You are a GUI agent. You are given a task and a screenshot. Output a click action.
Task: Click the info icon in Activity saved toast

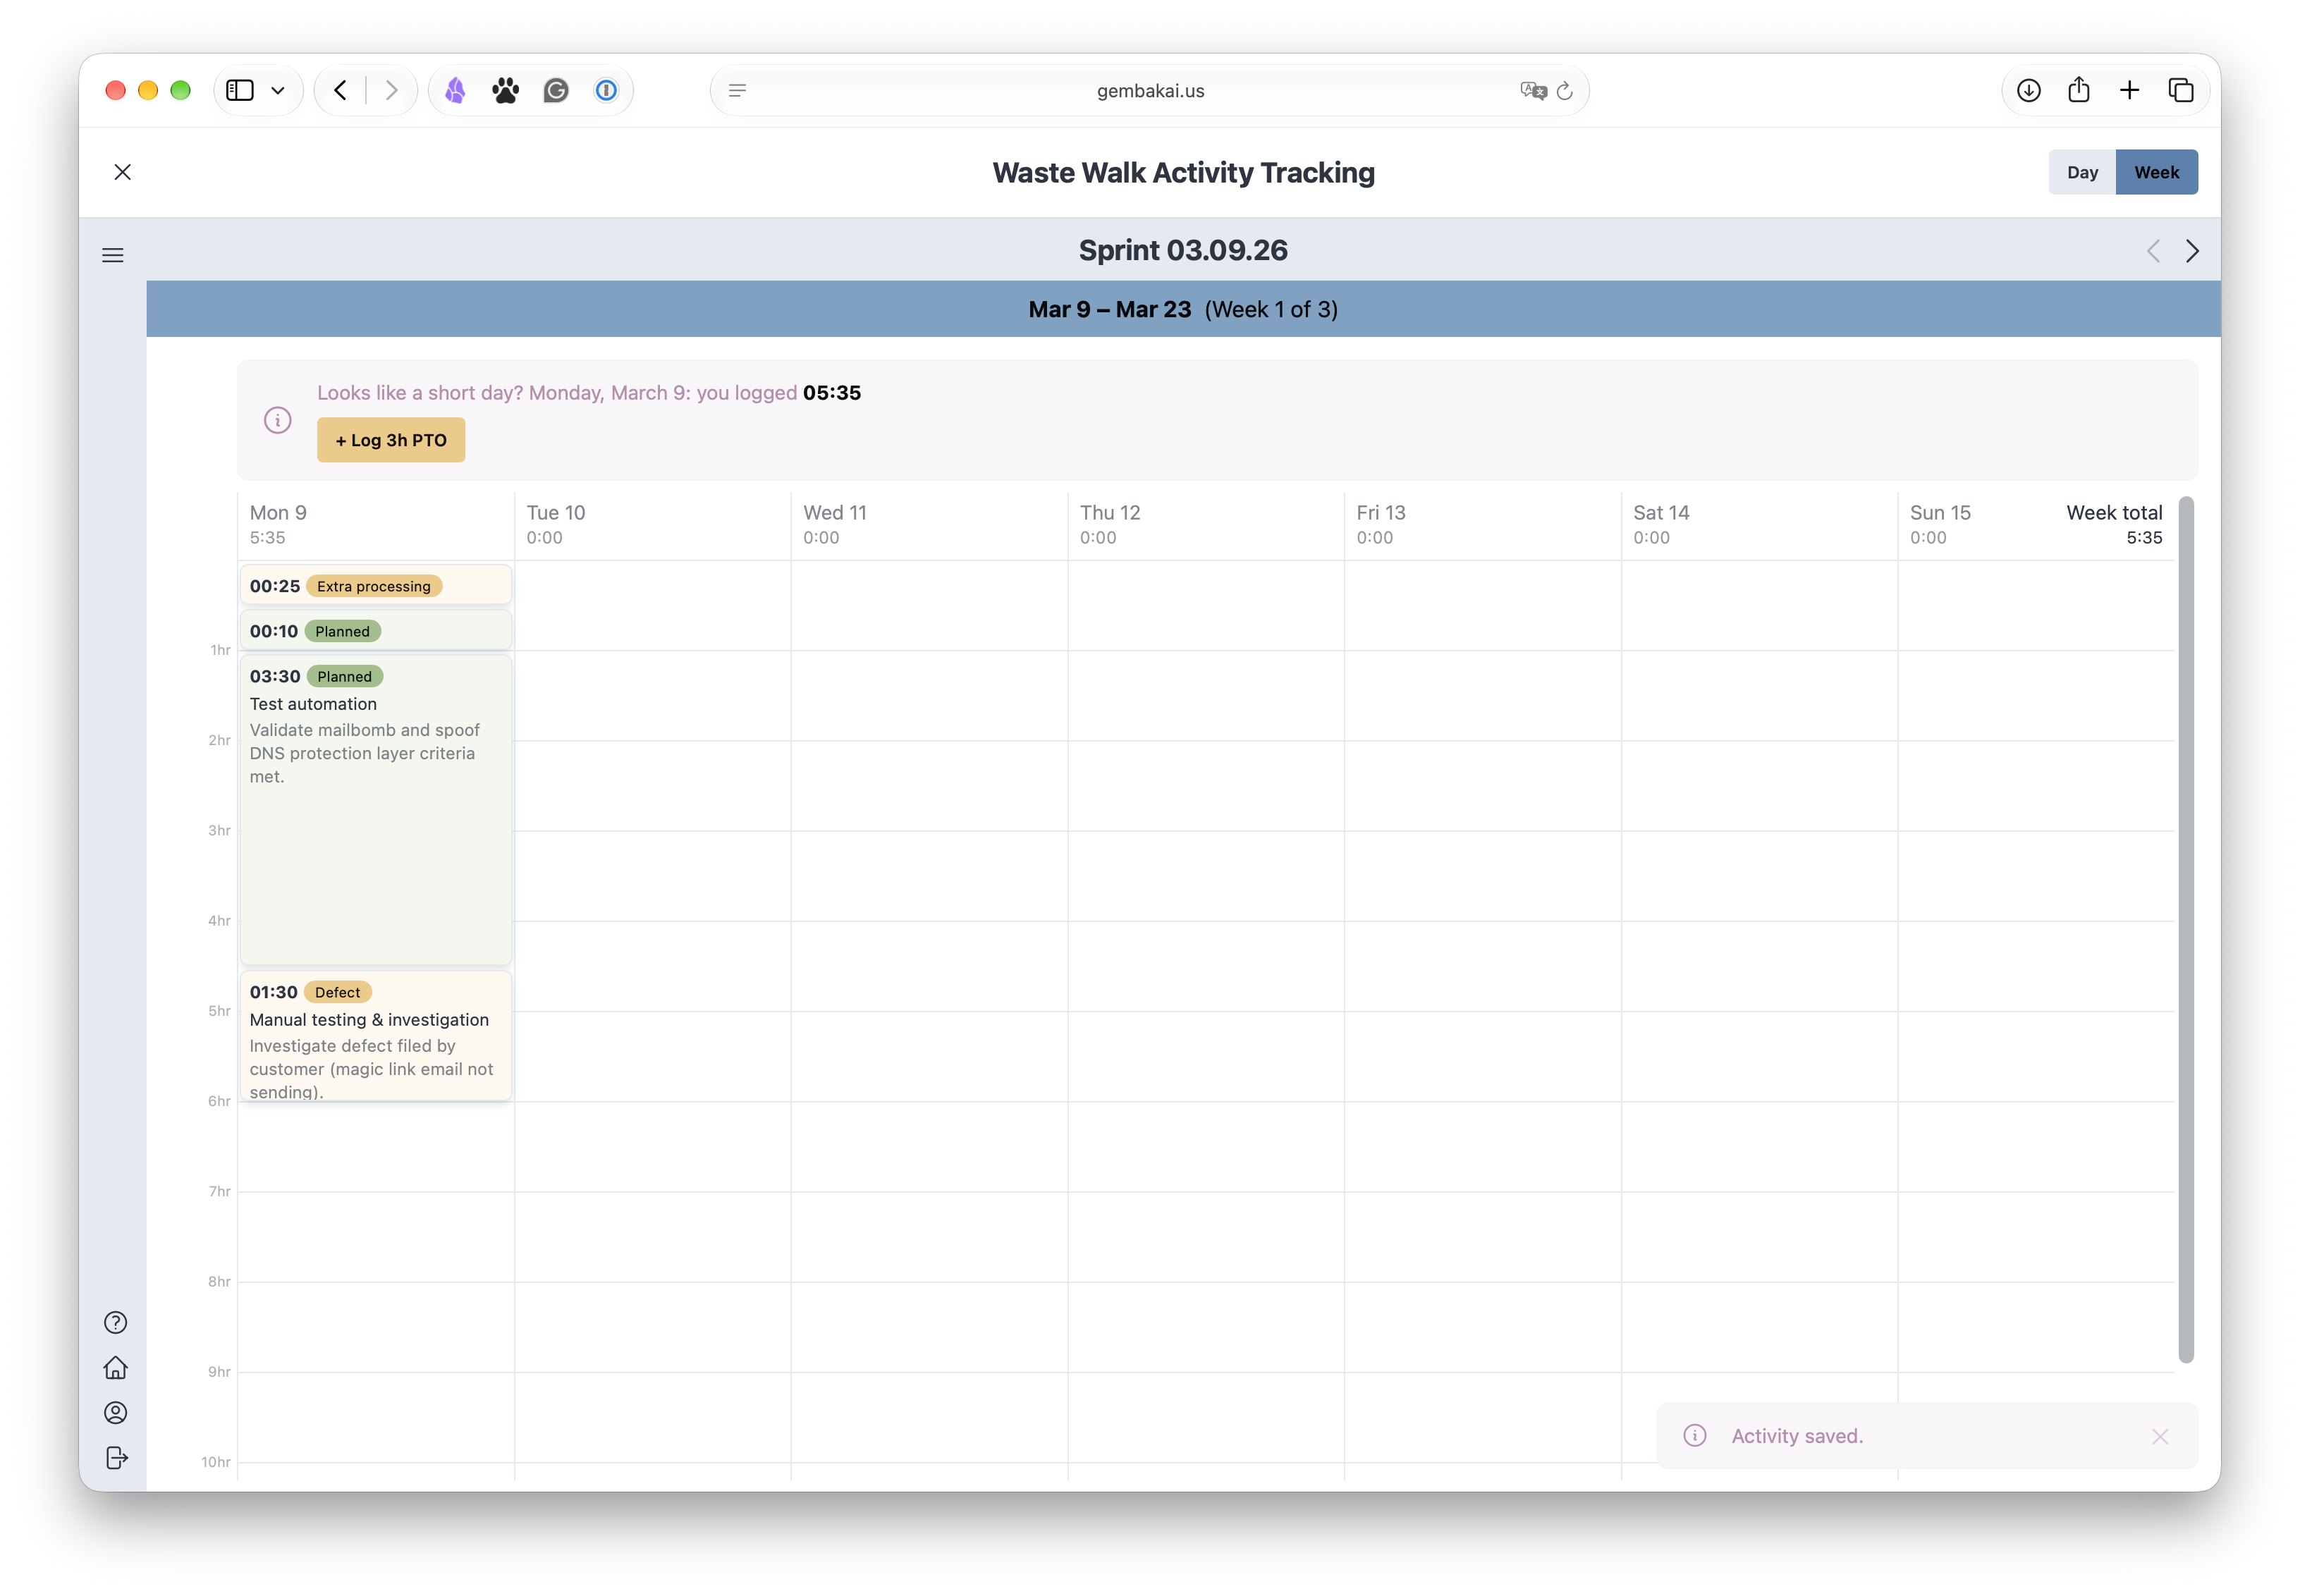coord(1695,1435)
